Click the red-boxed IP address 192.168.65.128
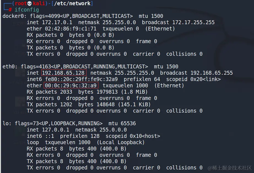254x173 pixels. coord(64,73)
